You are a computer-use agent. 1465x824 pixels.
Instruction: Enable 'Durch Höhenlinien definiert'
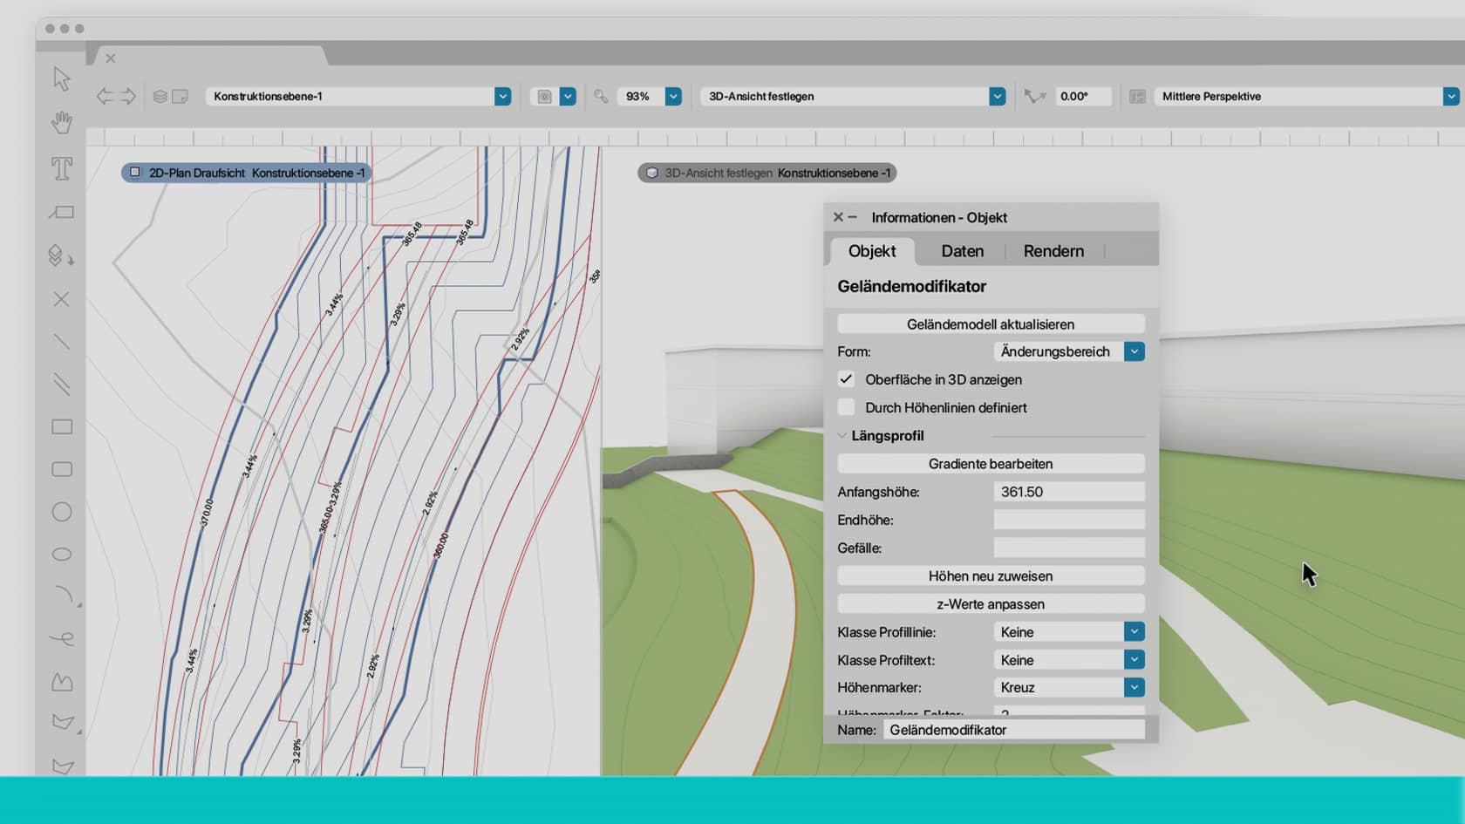846,406
